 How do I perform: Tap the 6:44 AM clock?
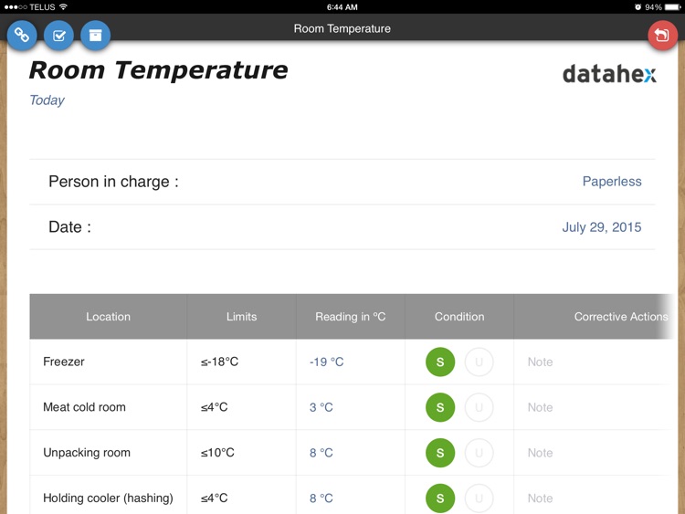pyautogui.click(x=342, y=7)
